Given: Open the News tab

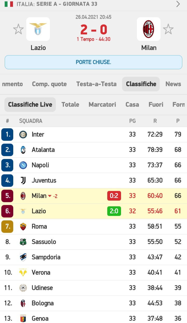Looking at the screenshot, I should click(173, 84).
